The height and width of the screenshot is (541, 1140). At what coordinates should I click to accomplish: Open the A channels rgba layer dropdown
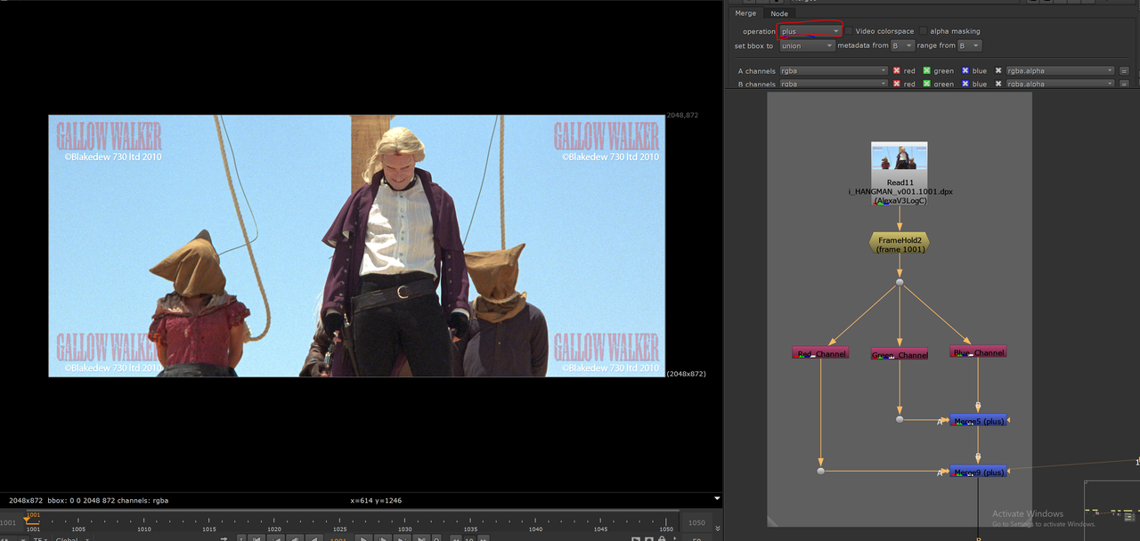point(834,70)
